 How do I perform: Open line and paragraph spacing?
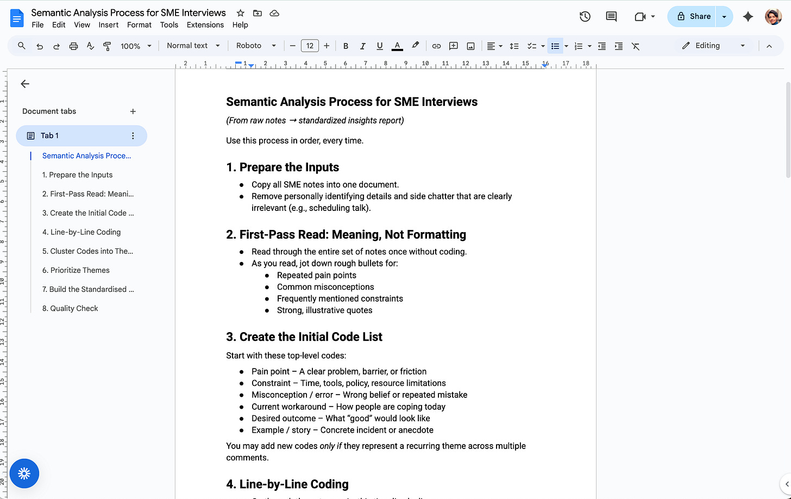[514, 46]
